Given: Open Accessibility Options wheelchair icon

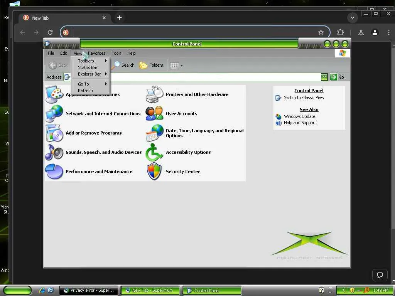Looking at the screenshot, I should 154,152.
